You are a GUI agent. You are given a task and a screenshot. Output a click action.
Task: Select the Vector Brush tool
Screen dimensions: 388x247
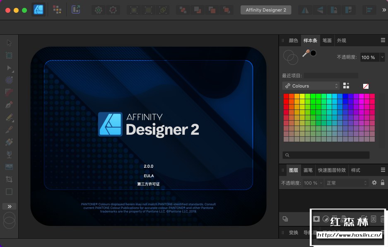[x=9, y=130]
